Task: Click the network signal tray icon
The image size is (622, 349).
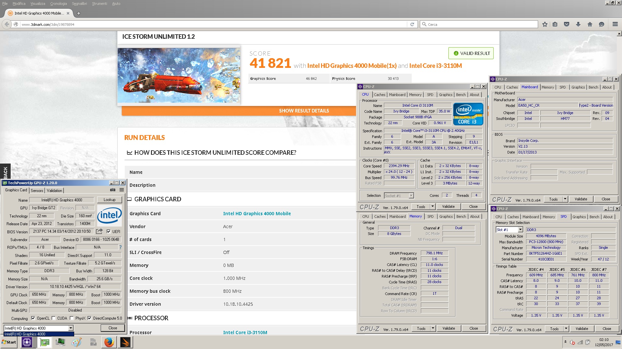Action: point(580,343)
